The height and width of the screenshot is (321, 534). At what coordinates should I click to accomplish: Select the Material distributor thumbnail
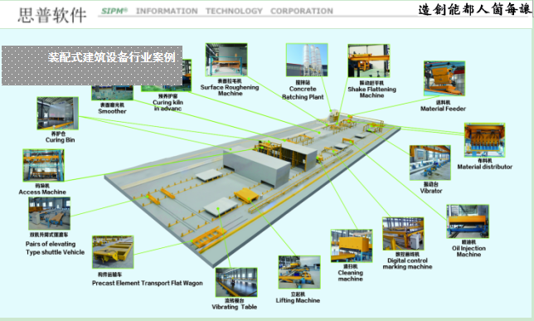pos(484,140)
